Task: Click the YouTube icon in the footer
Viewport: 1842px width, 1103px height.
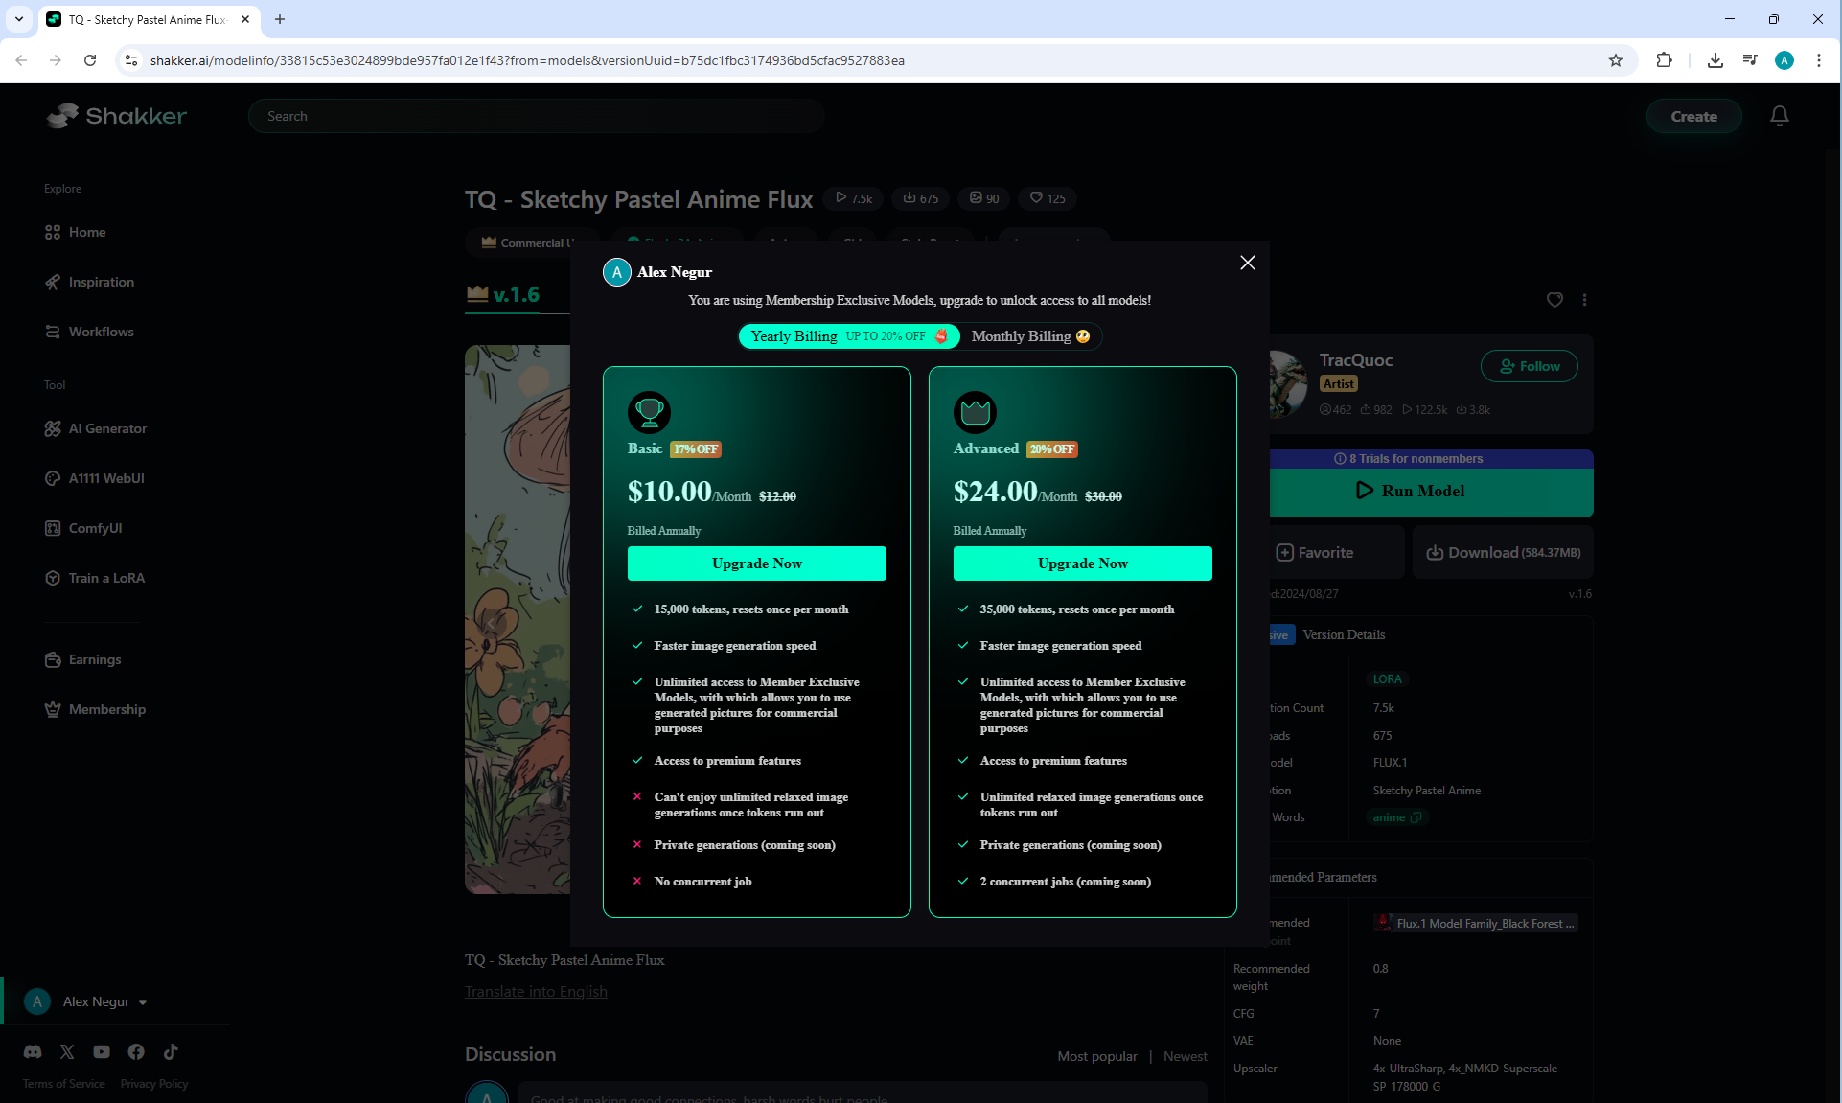Action: [x=102, y=1051]
